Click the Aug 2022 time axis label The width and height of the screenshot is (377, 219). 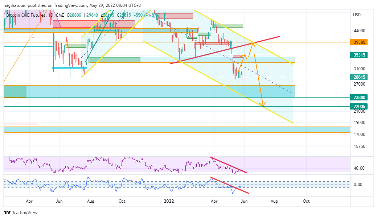[x=274, y=201]
